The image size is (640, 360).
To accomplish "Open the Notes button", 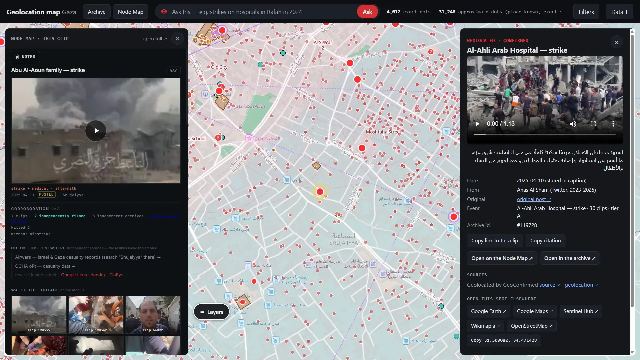I will 25,57.
